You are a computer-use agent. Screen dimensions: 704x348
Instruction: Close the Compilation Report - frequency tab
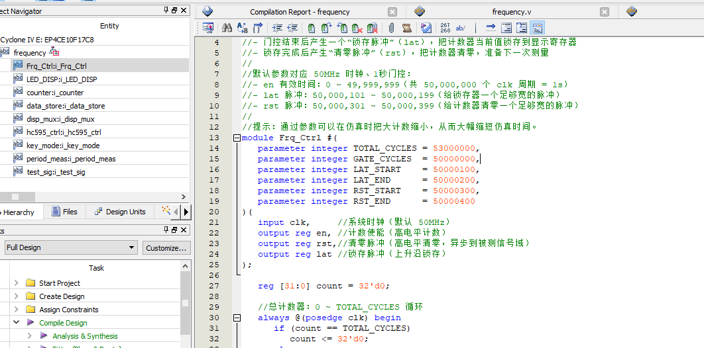point(392,12)
